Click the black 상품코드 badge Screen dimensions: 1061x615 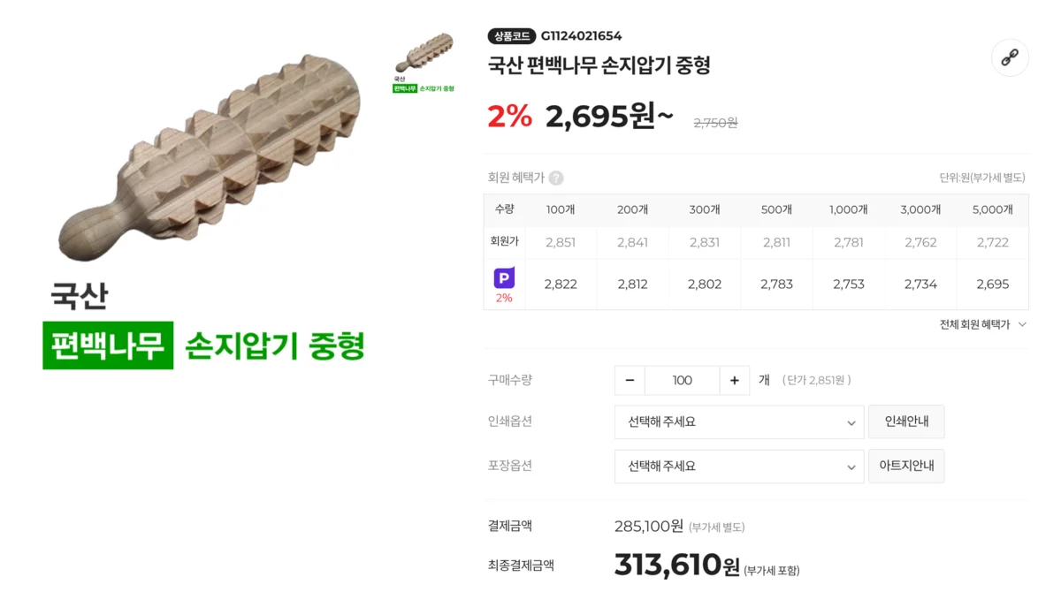[513, 36]
